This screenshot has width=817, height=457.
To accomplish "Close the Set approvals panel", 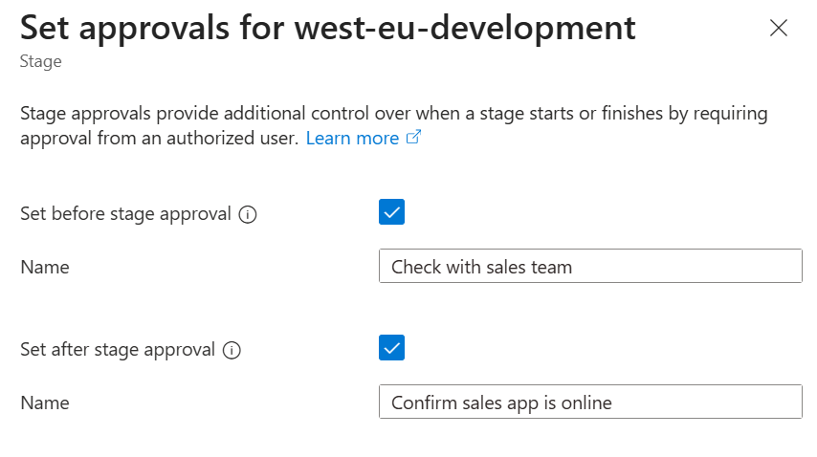I will click(779, 28).
